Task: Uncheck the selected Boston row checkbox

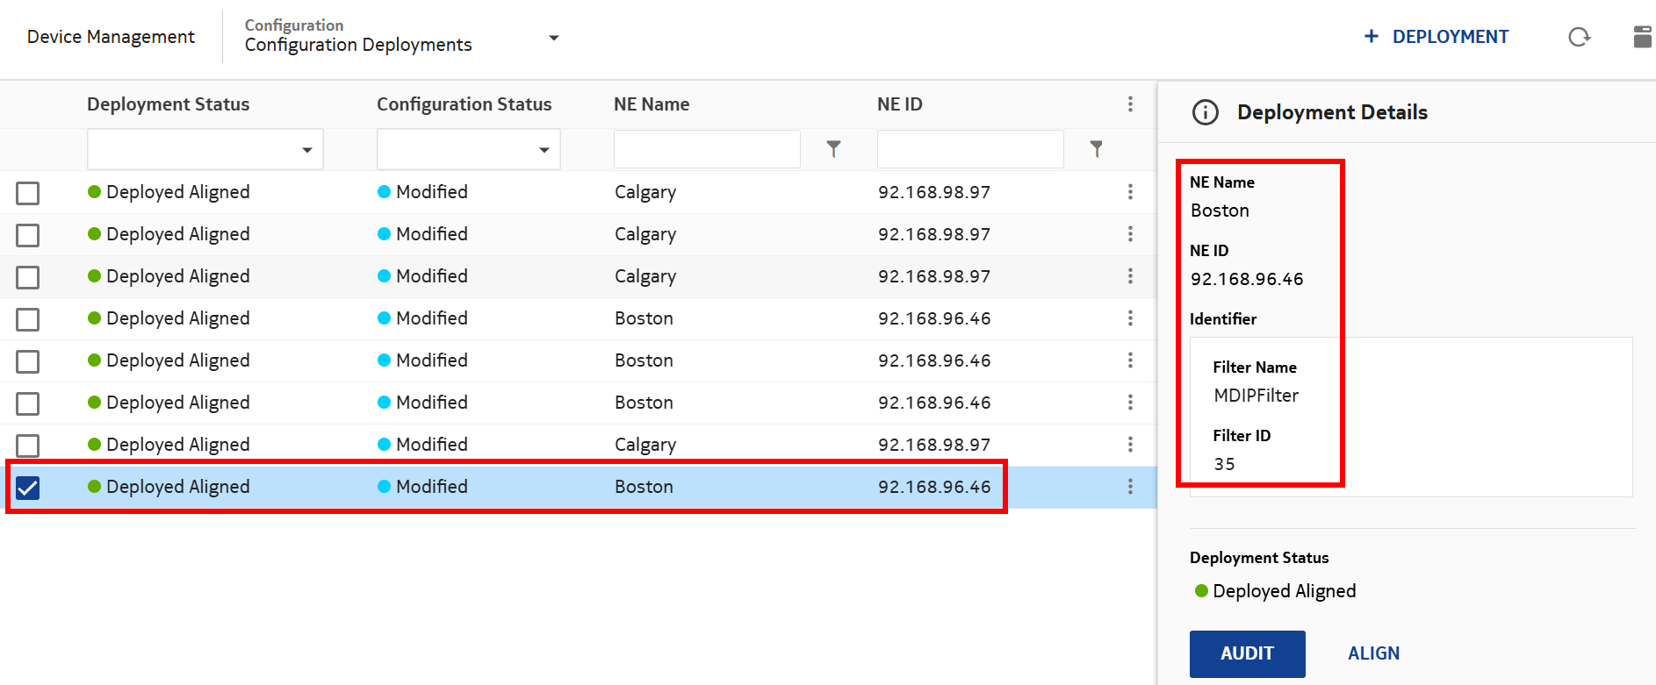Action: point(28,488)
